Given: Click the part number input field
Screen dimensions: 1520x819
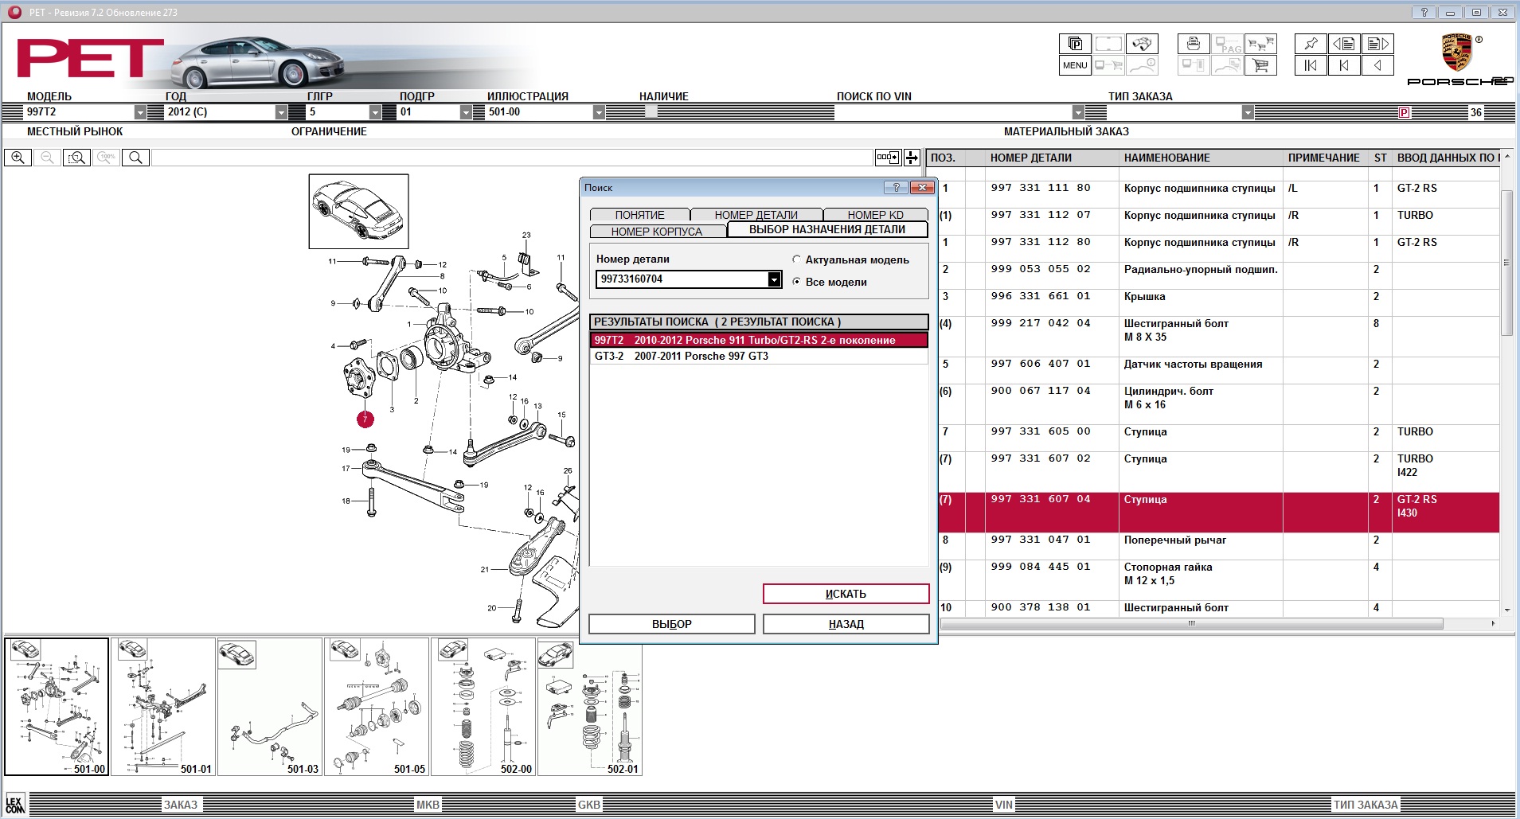Looking at the screenshot, I should [682, 279].
